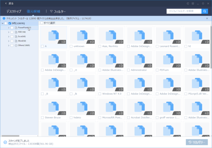Click the 戻る back label
Viewport: 212px width, 148px height.
click(x=11, y=4)
